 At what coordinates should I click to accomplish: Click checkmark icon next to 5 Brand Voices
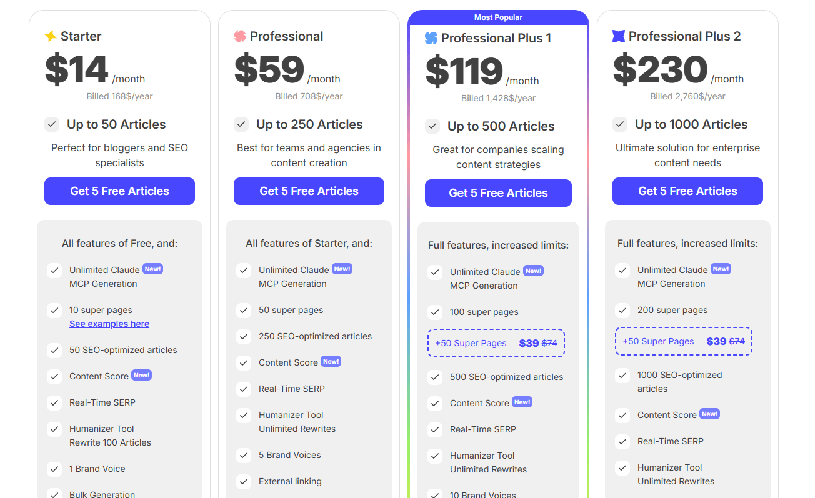click(244, 455)
